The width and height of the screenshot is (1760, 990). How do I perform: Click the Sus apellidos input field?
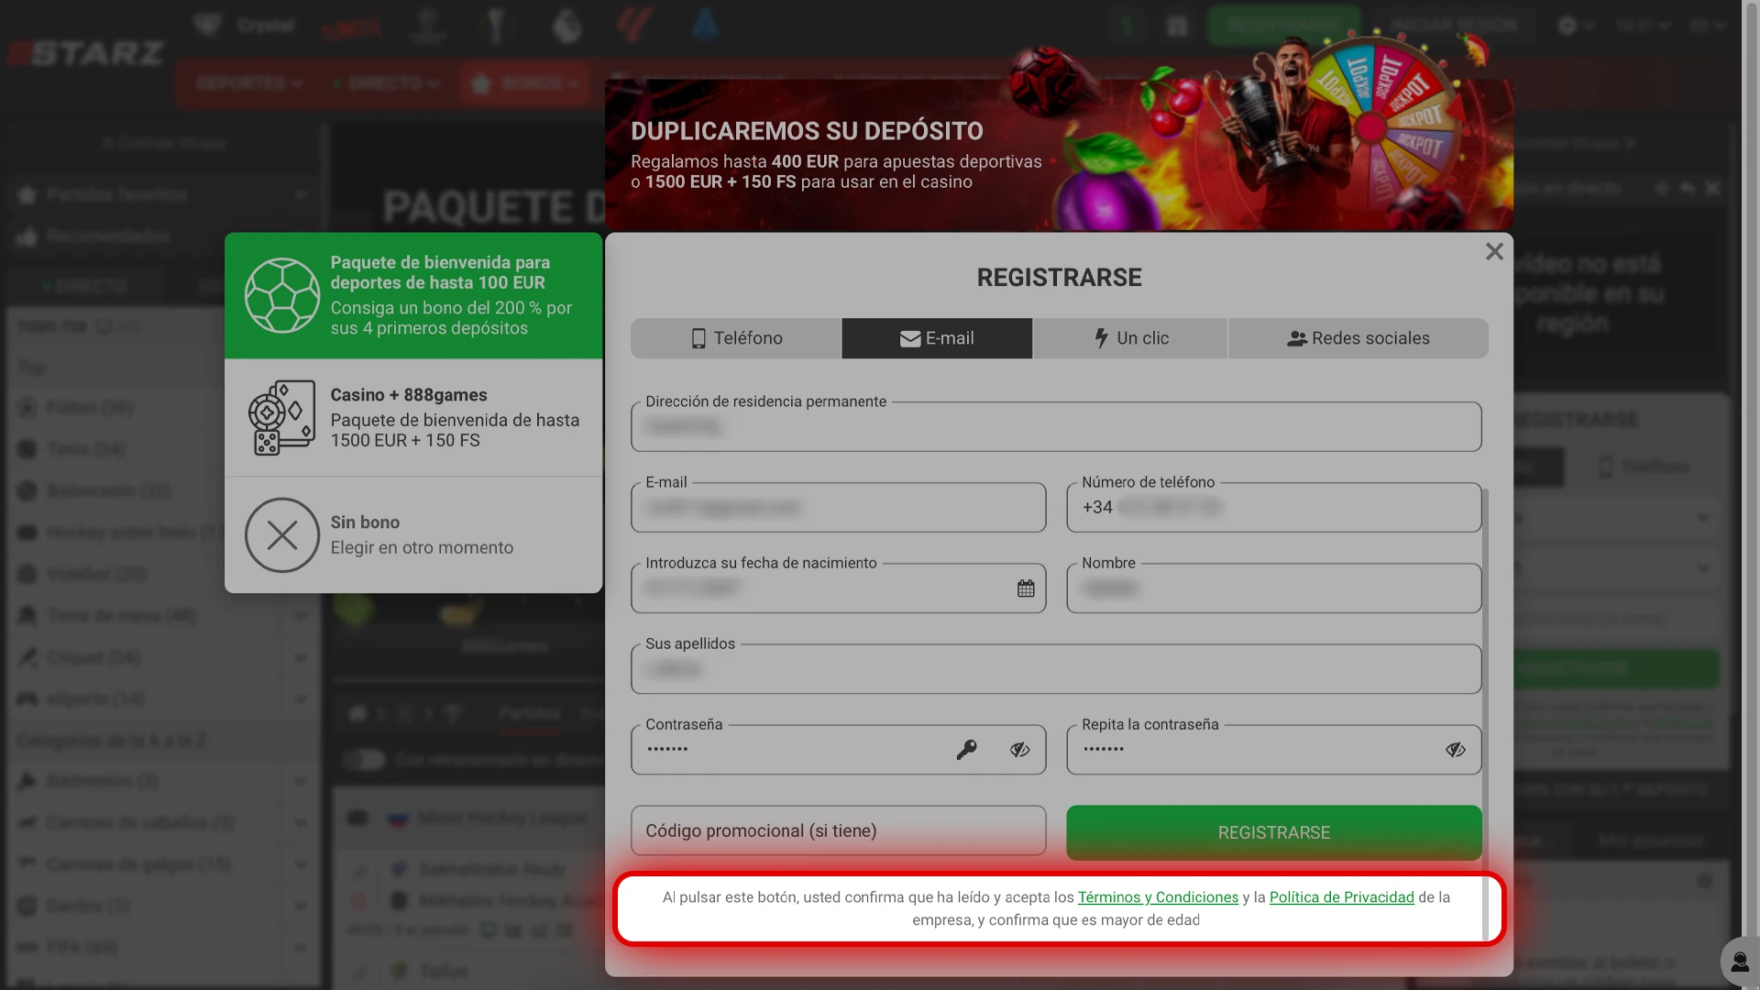[x=1055, y=669]
